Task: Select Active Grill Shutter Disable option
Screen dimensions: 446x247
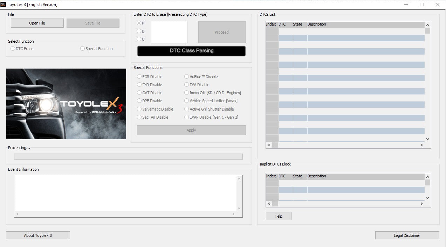Action: (209, 109)
